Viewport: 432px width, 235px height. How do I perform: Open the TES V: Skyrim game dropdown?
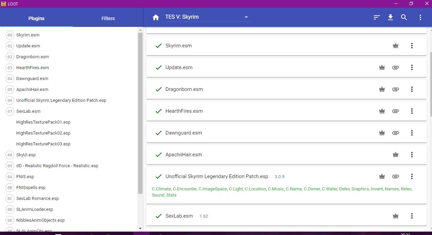[x=207, y=17]
